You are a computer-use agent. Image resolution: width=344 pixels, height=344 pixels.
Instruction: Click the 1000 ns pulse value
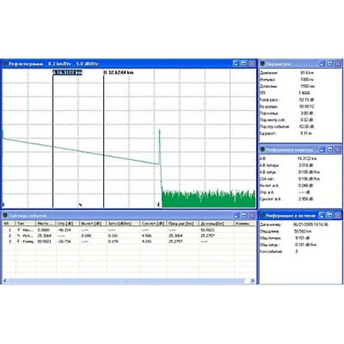tap(307, 80)
